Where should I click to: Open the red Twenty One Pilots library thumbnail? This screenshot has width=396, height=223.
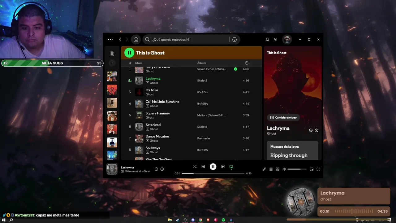click(112, 90)
